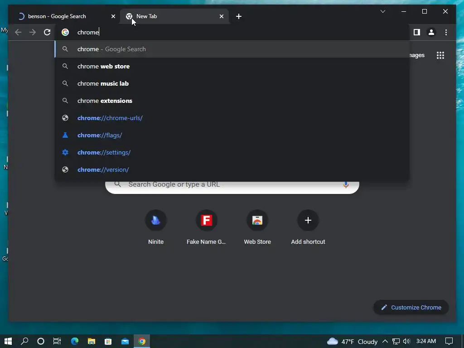Open chrome://version/ suggestion
Viewport: 464px width, 348px height.
[x=232, y=169]
